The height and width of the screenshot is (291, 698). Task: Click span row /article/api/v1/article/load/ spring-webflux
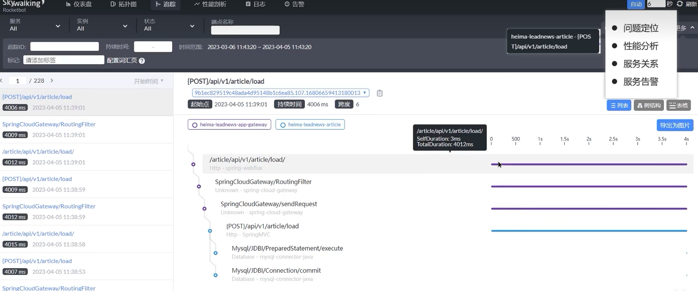pos(448,164)
